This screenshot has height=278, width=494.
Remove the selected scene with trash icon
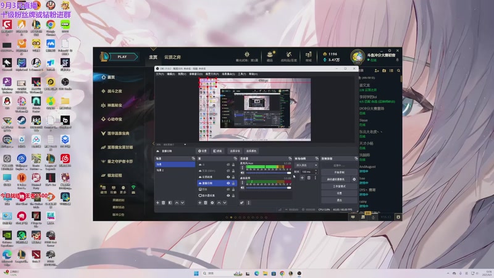(164, 203)
